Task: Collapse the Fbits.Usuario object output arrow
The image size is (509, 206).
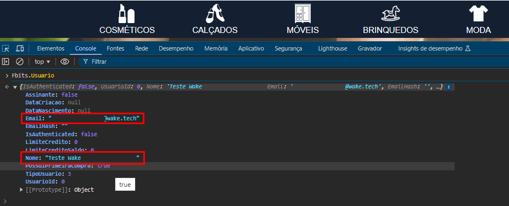Action: [15, 87]
